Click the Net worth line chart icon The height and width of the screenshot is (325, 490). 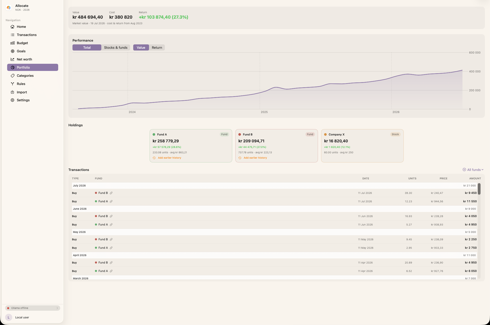[13, 59]
